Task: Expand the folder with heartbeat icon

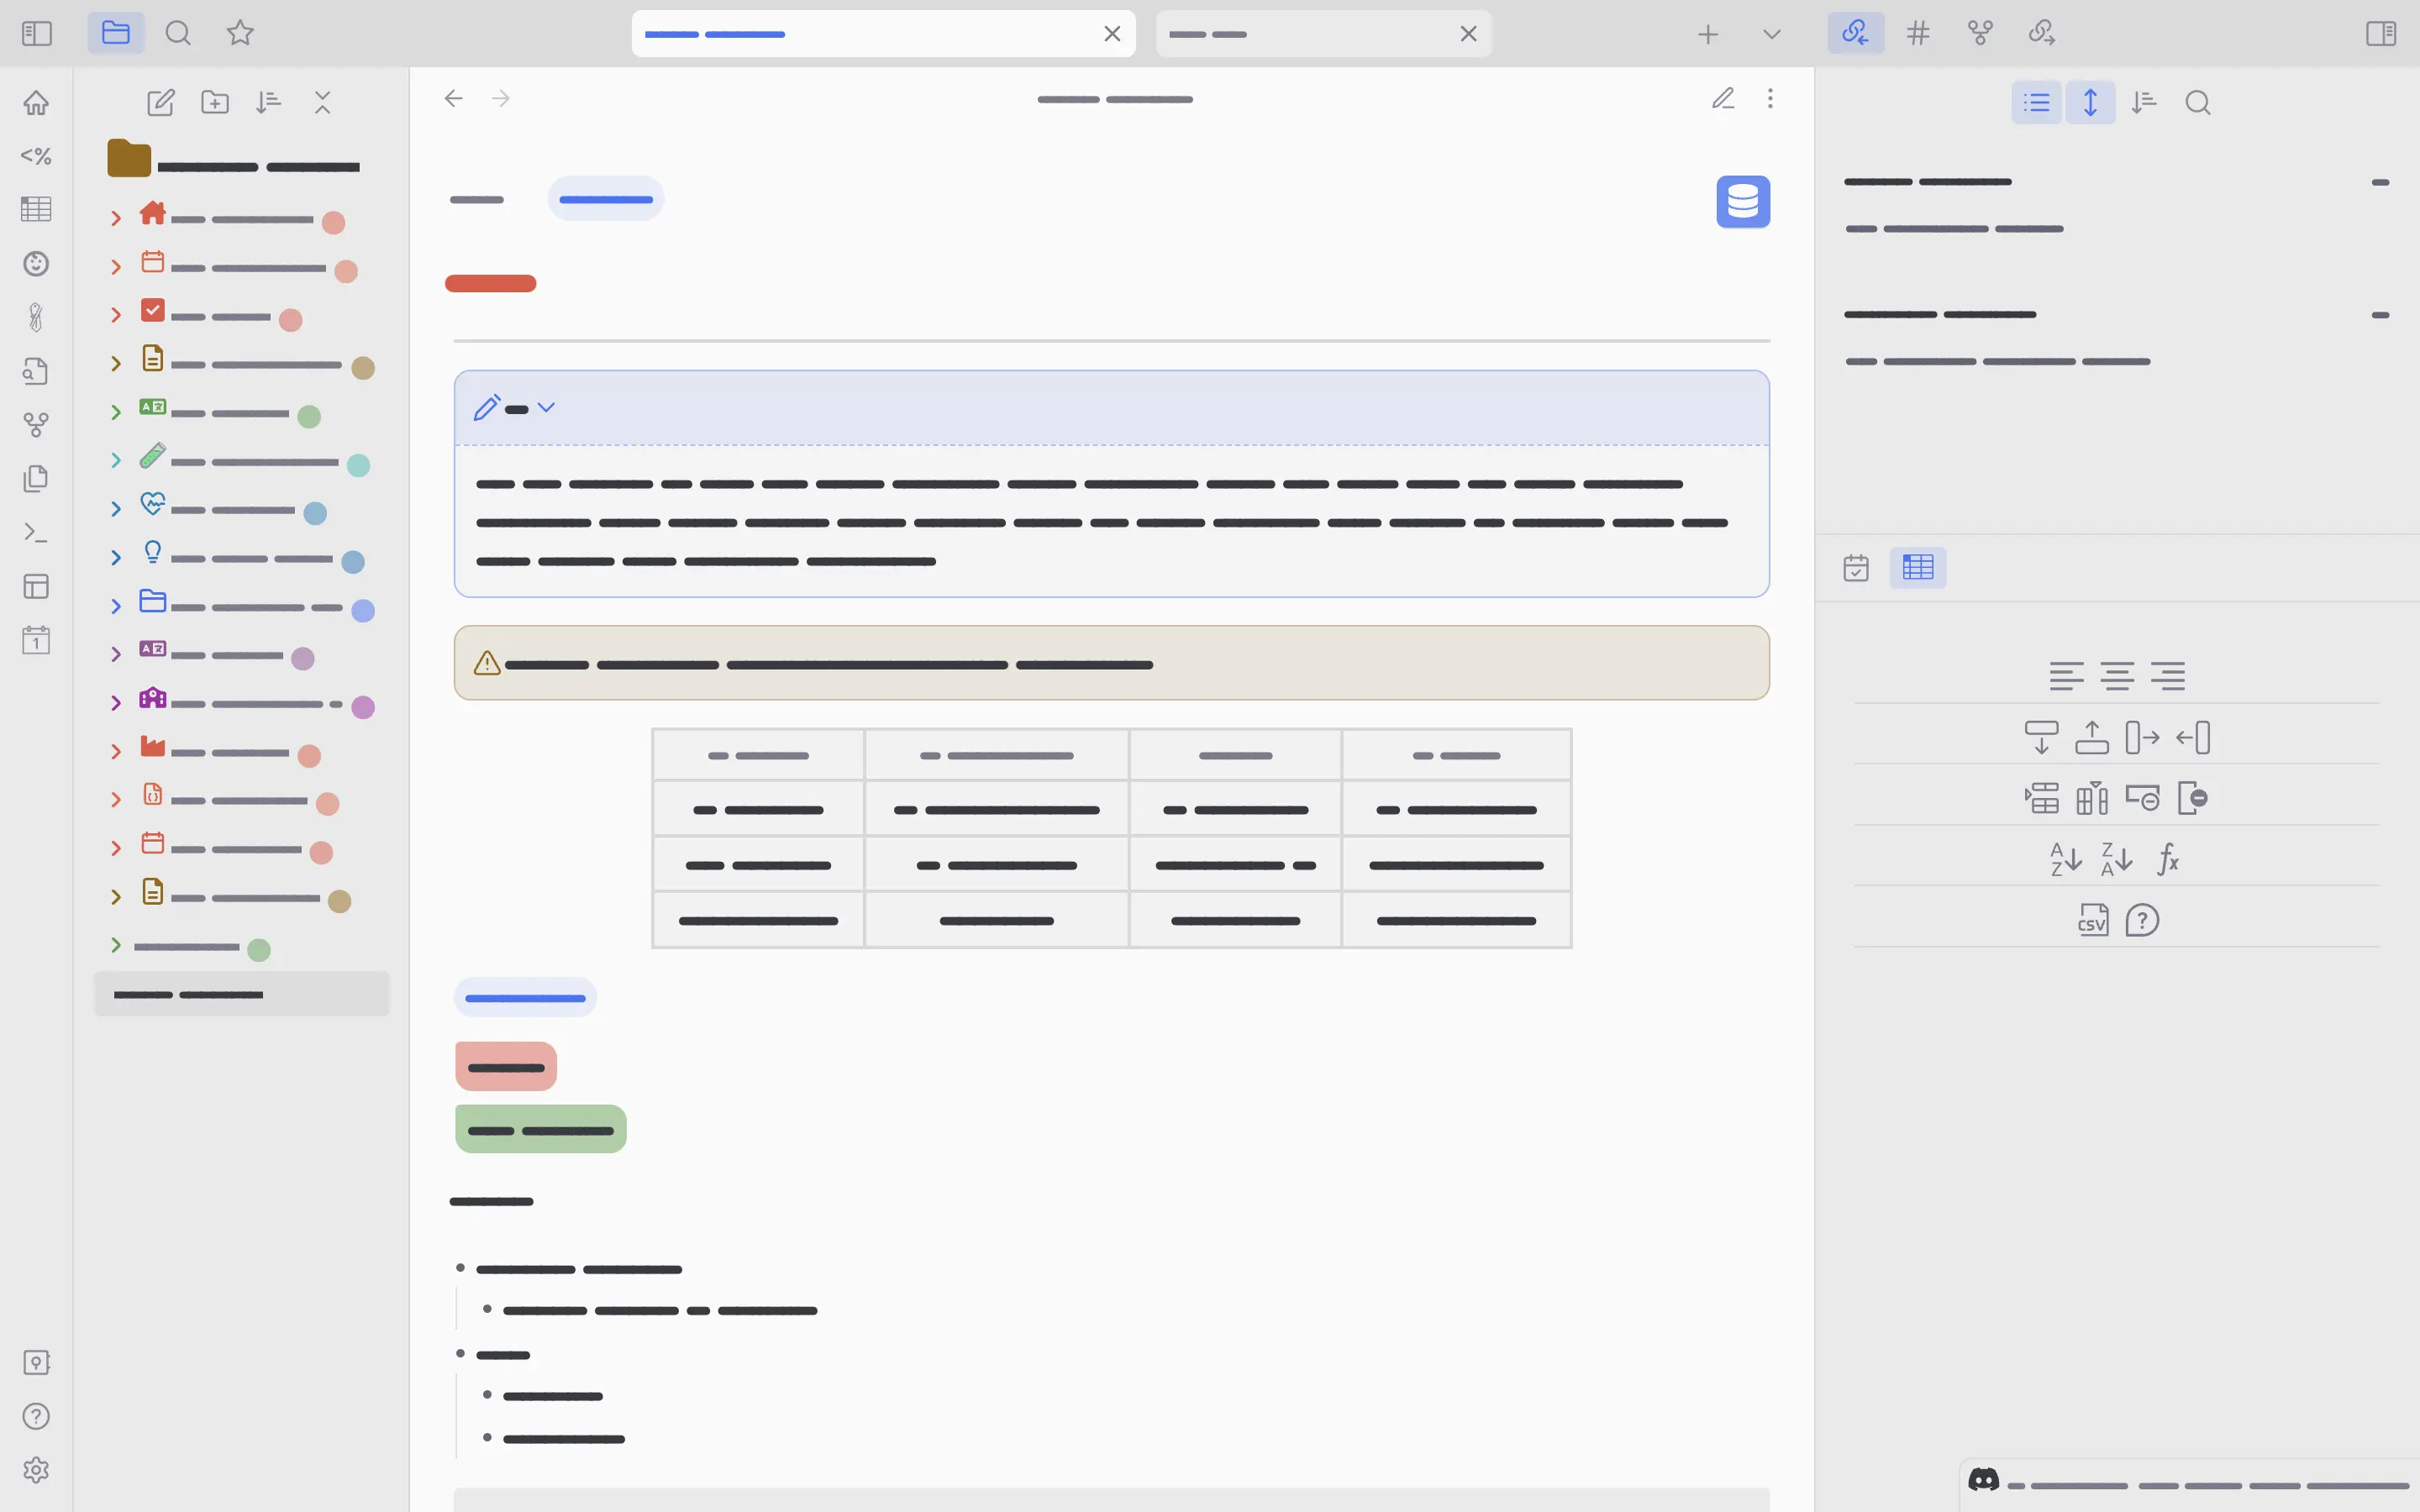Action: [116, 509]
